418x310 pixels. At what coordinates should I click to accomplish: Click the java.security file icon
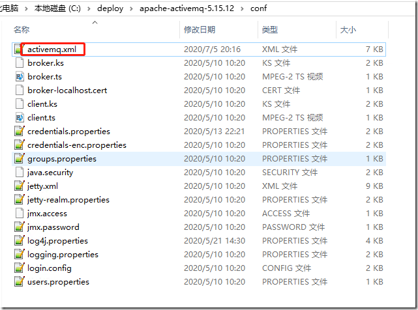[20, 173]
